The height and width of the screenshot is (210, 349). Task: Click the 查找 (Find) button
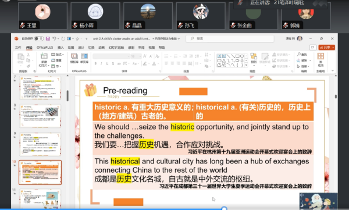click(302, 55)
